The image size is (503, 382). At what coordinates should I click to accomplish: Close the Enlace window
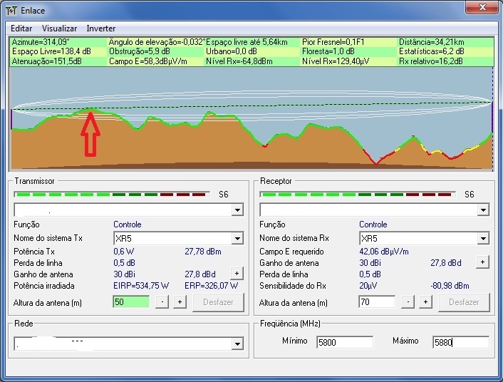(x=482, y=7)
